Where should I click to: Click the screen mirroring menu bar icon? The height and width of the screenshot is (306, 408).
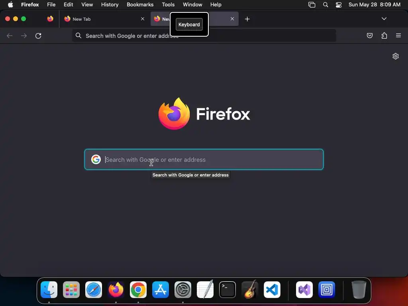point(312,4)
